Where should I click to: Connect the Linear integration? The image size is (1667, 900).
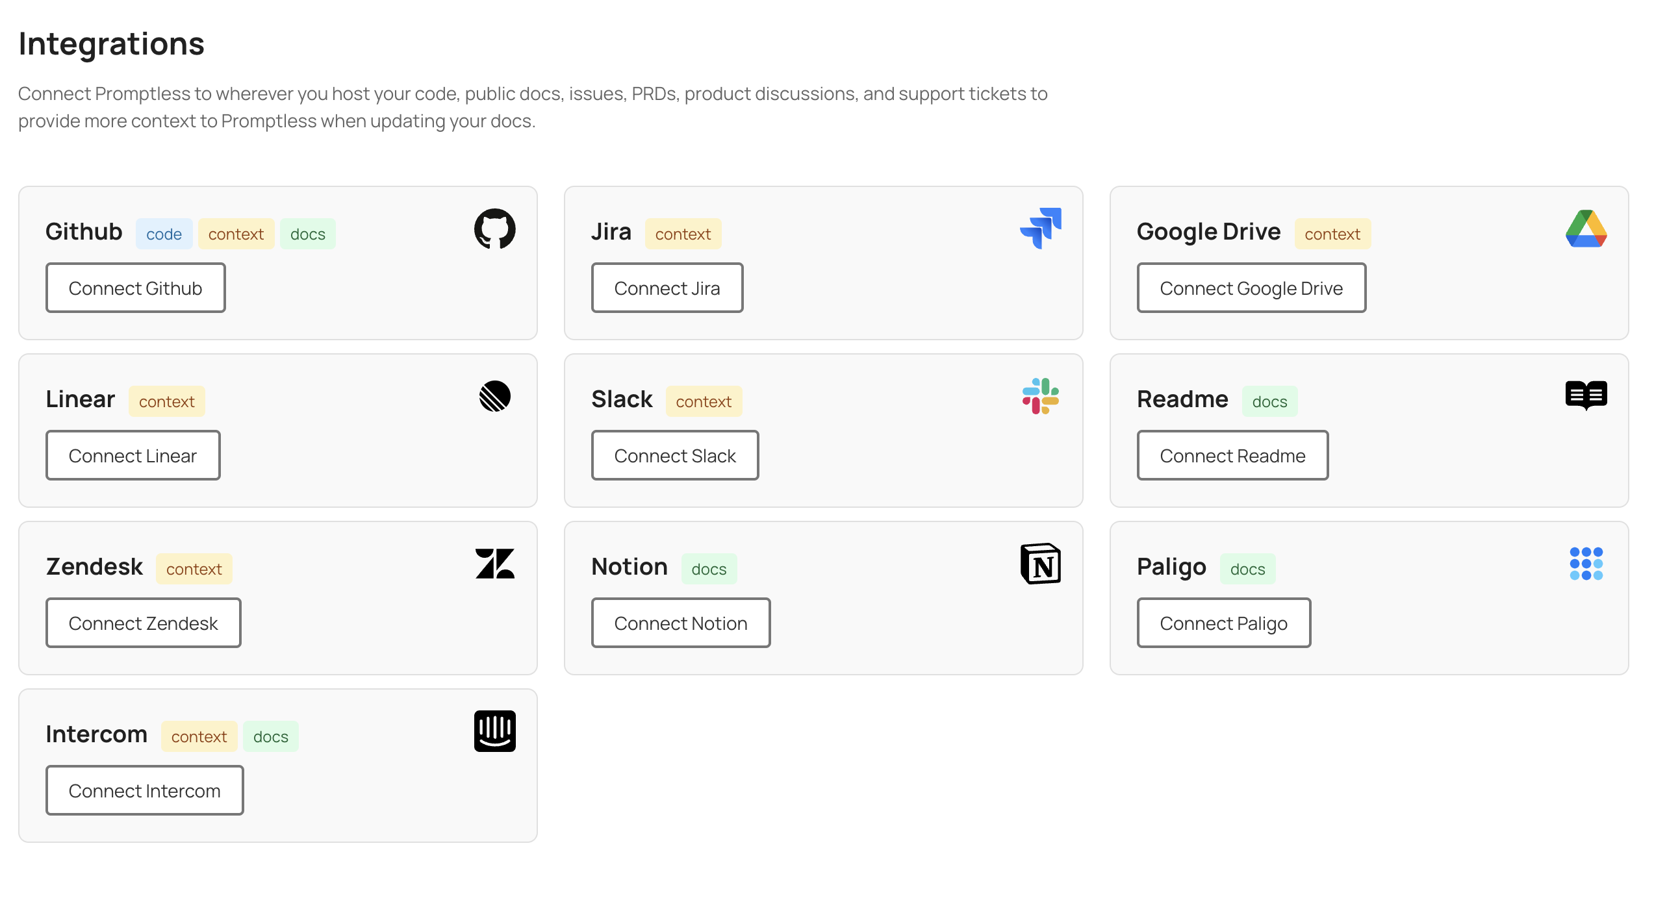point(133,455)
